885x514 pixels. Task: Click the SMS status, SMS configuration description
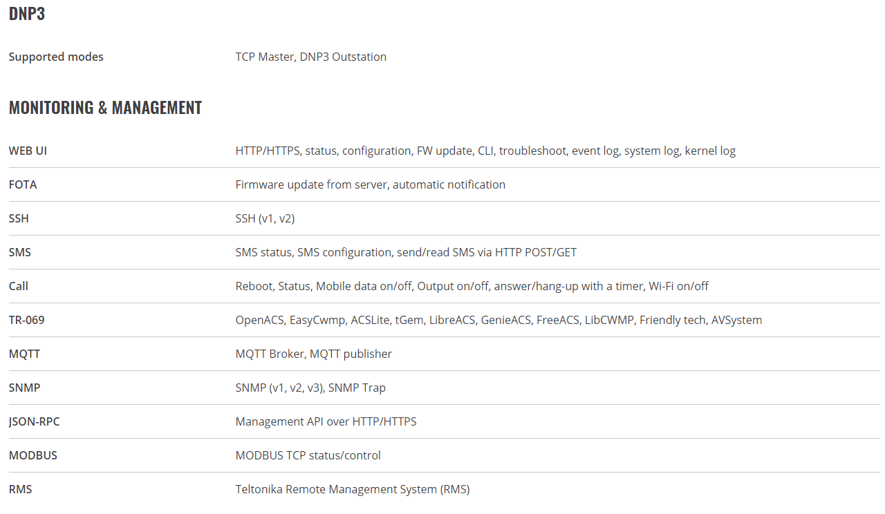(406, 252)
